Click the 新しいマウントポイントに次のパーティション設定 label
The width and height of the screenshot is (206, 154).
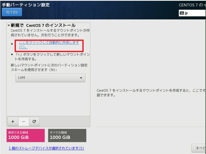click(x=49, y=67)
